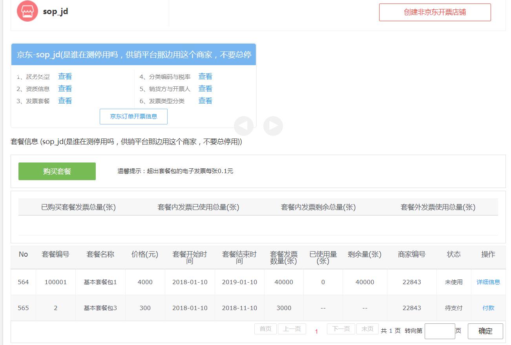Image resolution: width=511 pixels, height=345 pixels.
Task: Click end date 2019-01-10 cell
Action: pyautogui.click(x=239, y=282)
